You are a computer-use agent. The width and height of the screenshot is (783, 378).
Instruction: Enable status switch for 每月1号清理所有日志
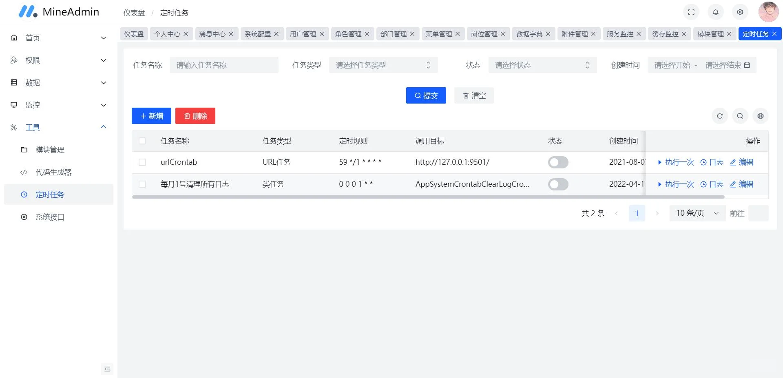(x=558, y=184)
